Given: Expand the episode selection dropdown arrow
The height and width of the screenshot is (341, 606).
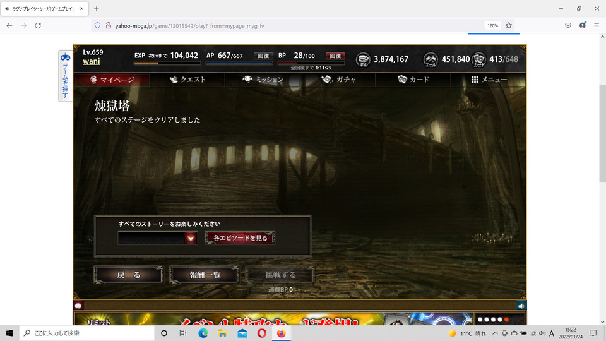Looking at the screenshot, I should click(x=191, y=238).
